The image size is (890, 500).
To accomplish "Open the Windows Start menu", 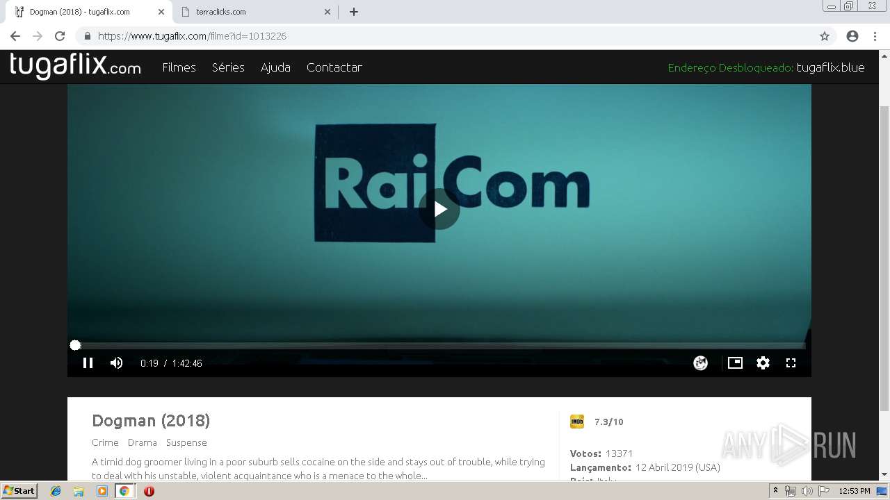I will click(19, 490).
